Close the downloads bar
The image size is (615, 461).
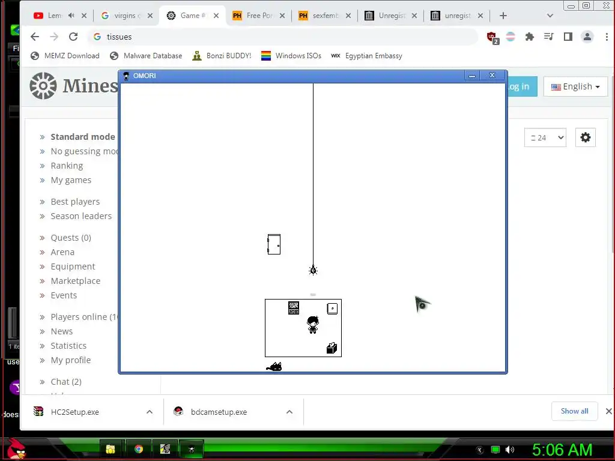pos(608,411)
